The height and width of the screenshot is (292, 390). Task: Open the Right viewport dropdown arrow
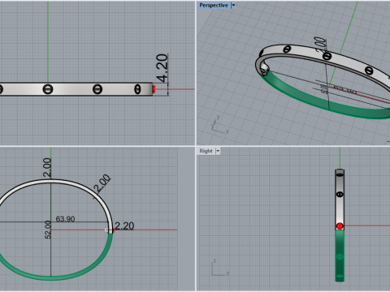218,151
